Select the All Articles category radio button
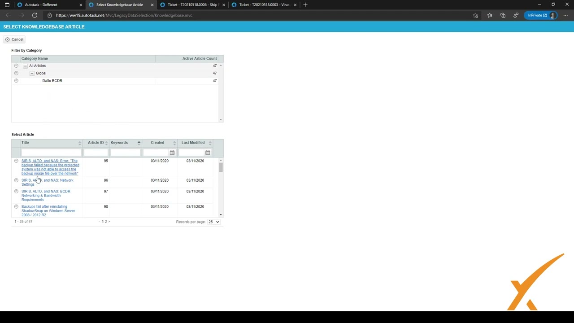The height and width of the screenshot is (323, 574). pos(16,66)
